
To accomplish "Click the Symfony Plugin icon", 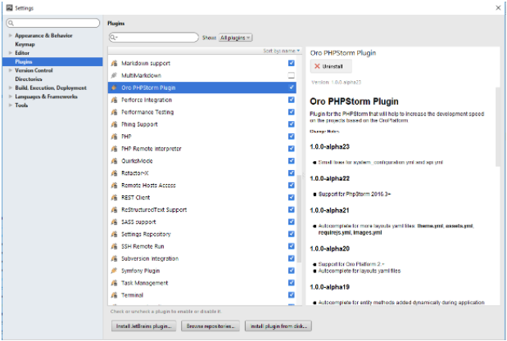I will [x=114, y=271].
